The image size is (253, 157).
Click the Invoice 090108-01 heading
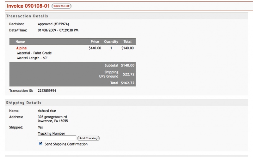pos(28,6)
